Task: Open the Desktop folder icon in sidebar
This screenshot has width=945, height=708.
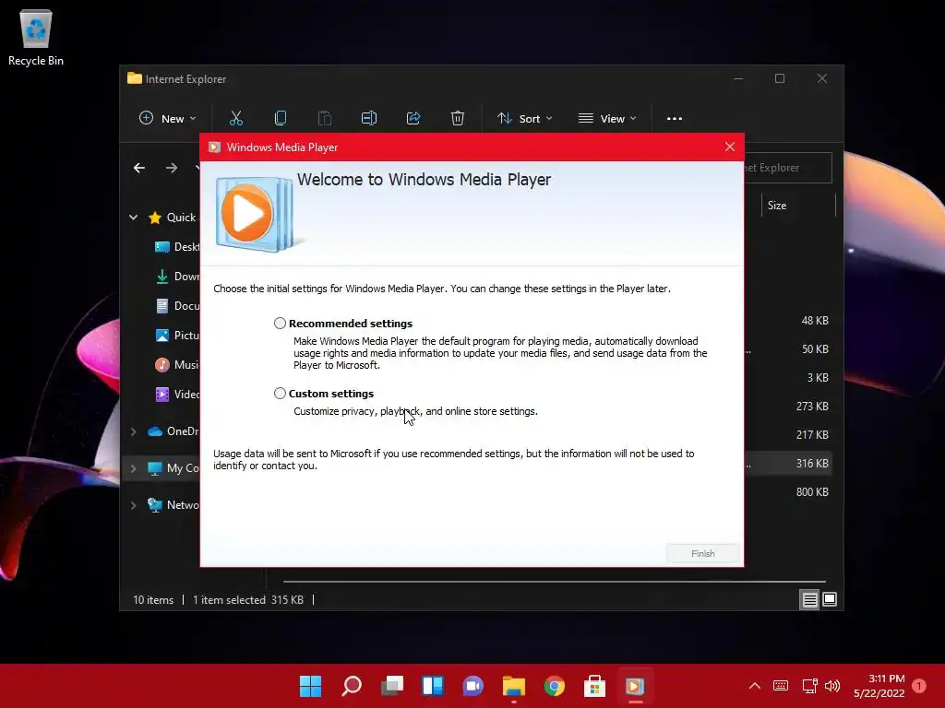Action: click(x=162, y=247)
